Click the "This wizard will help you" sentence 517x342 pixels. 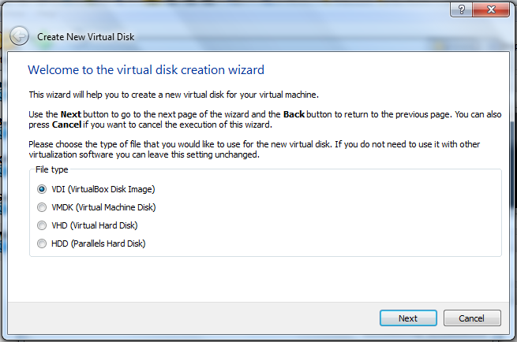(x=174, y=95)
